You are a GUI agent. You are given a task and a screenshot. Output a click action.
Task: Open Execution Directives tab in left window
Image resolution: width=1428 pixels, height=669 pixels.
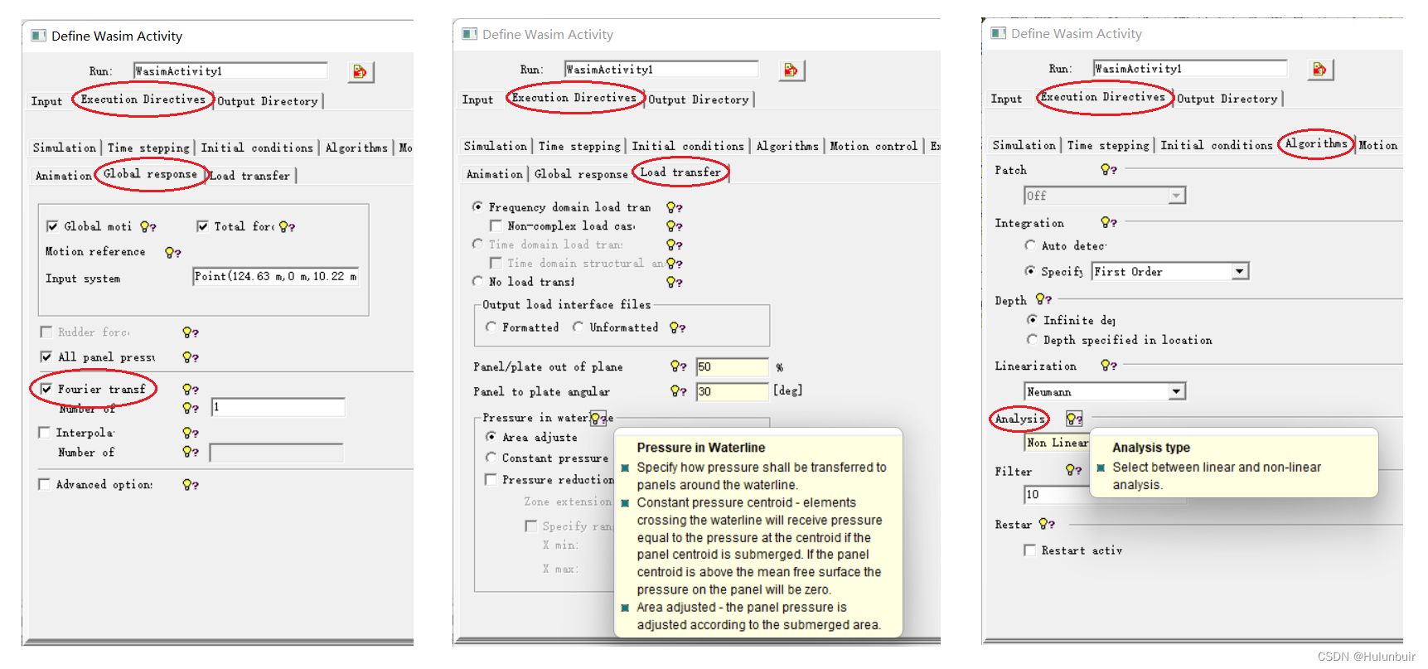coord(143,99)
